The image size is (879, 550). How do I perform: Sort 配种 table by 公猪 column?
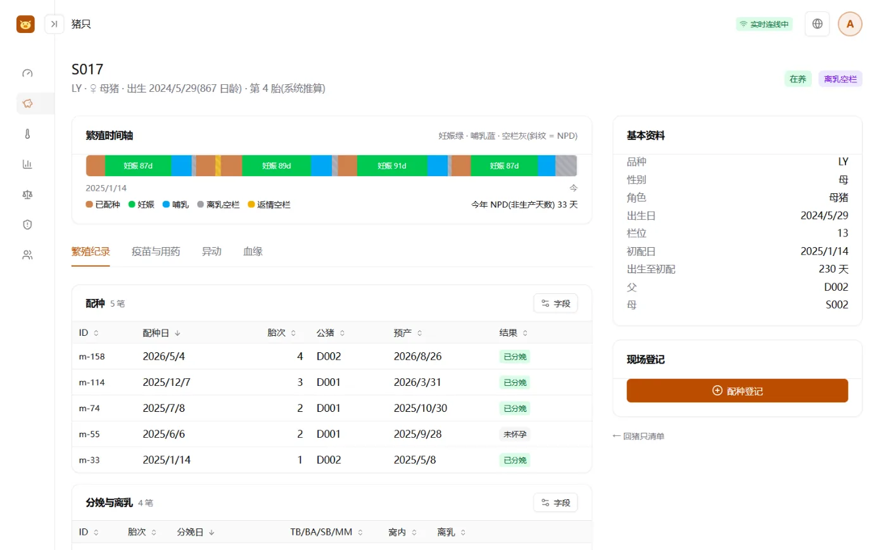(x=331, y=333)
